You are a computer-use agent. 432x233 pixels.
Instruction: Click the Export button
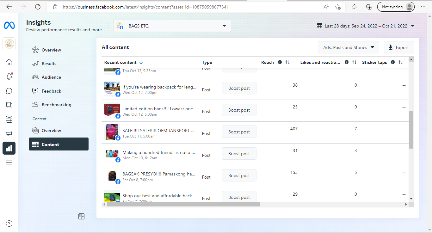pos(399,47)
